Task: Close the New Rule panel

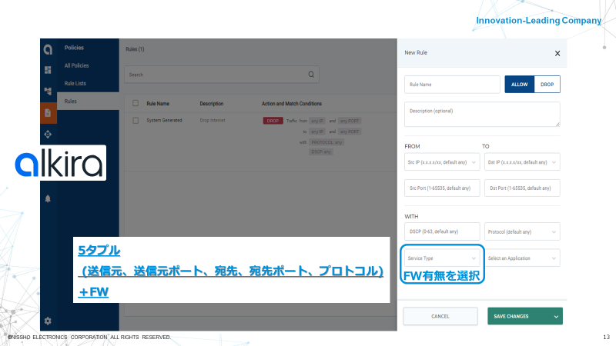Action: click(557, 53)
